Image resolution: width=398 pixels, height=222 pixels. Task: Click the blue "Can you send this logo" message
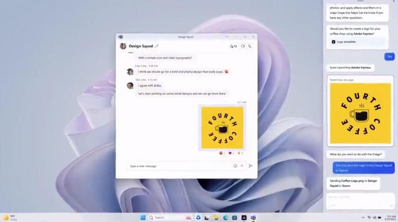[364, 168]
